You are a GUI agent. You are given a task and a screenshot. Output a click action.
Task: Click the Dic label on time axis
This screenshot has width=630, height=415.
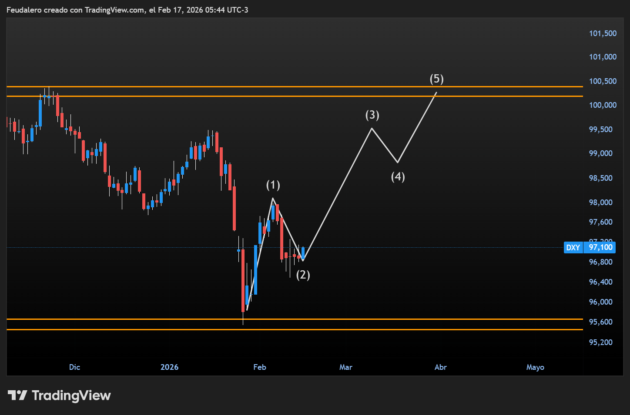pos(74,367)
